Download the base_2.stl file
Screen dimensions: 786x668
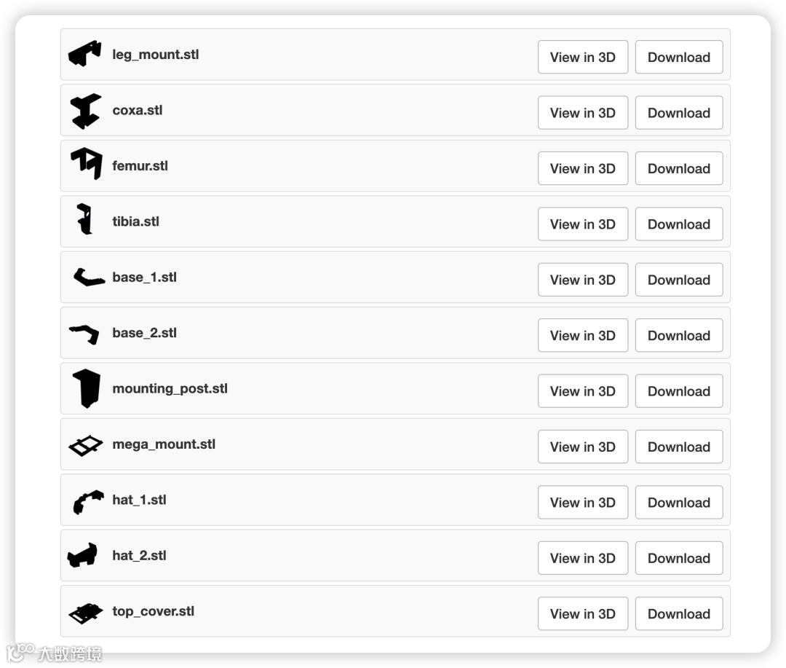pos(678,336)
